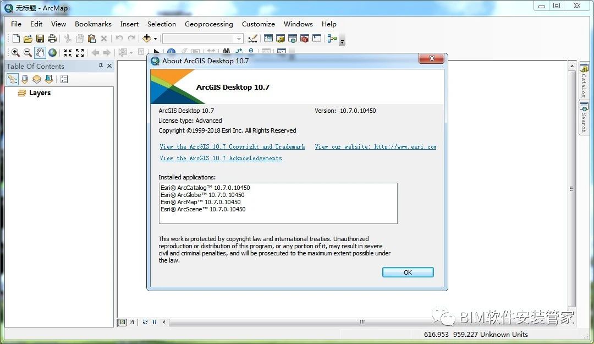The image size is (594, 344).
Task: Open the Bookmarks menu
Action: 93,24
